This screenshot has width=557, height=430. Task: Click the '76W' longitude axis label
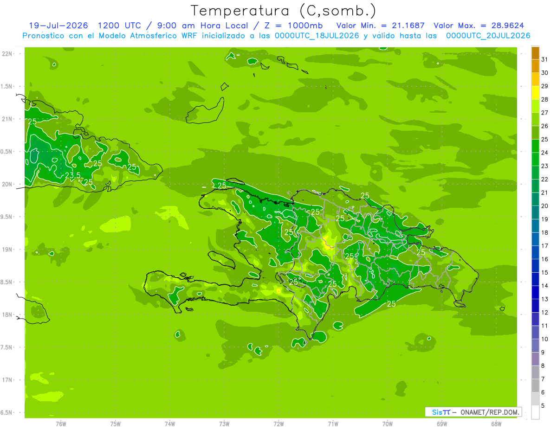[x=61, y=424]
